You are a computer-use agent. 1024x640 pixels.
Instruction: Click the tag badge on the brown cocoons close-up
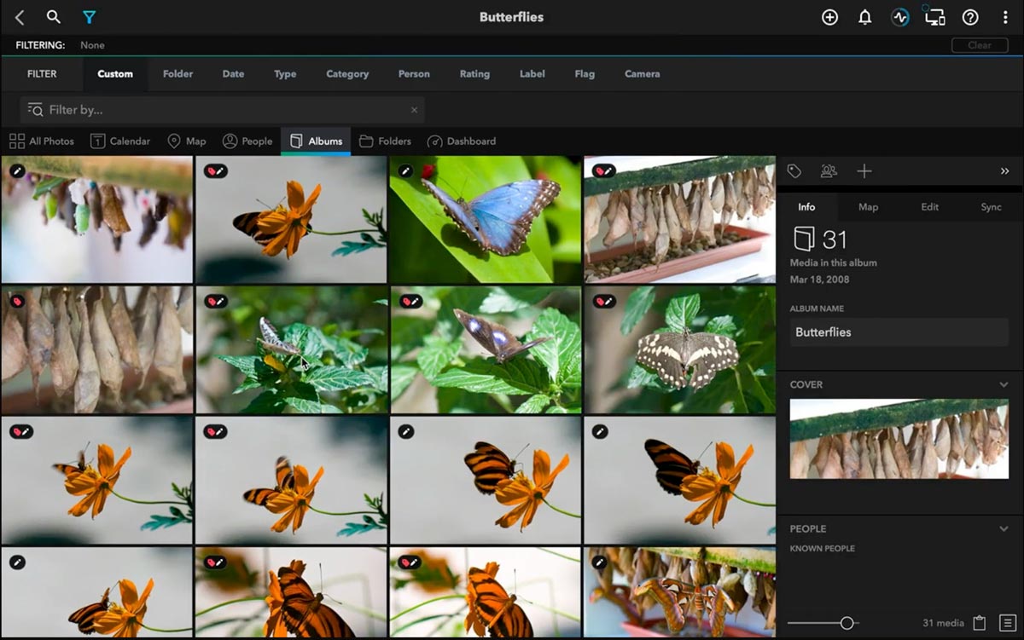17,302
